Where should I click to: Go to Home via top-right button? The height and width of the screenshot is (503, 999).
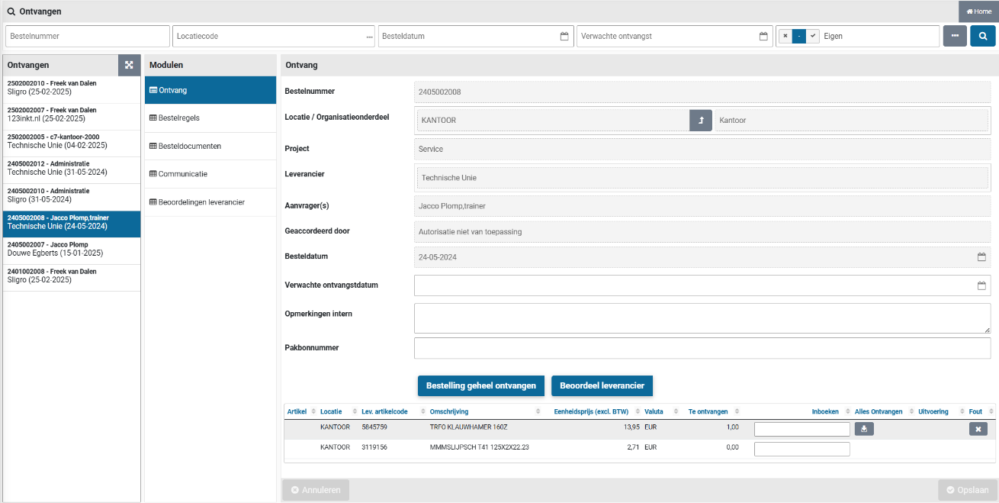(x=978, y=11)
